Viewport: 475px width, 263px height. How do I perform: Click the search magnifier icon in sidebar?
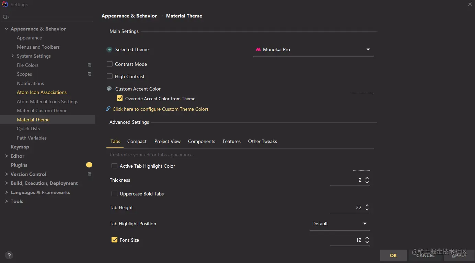[5, 17]
